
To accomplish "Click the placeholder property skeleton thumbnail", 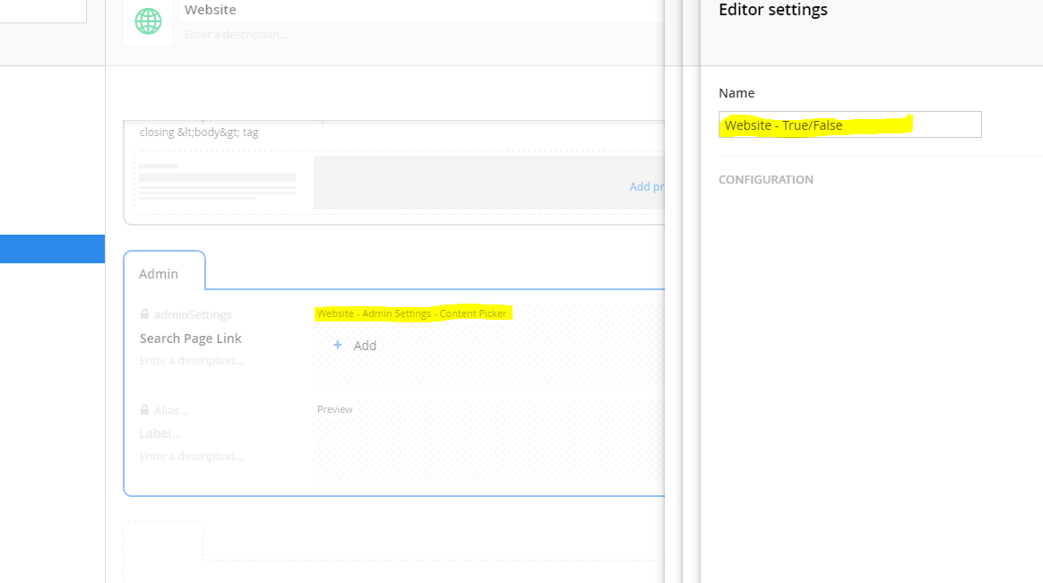I will 218,182.
